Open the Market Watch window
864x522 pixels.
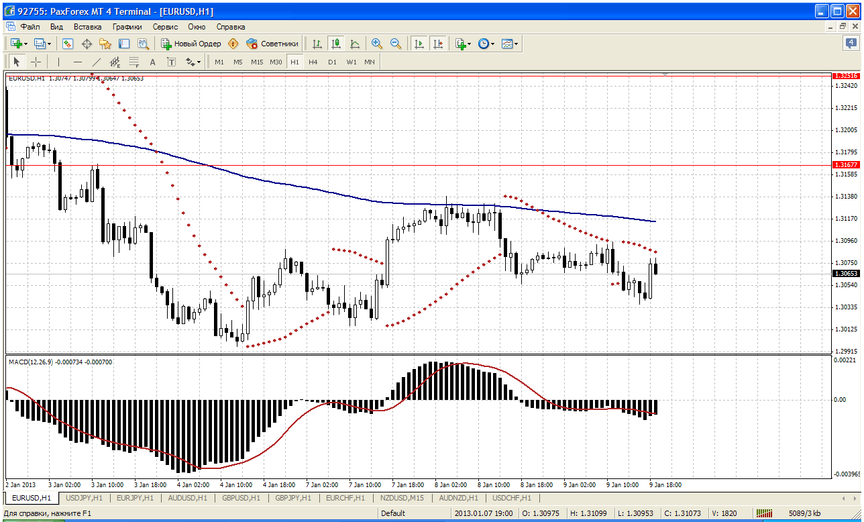pyautogui.click(x=68, y=44)
